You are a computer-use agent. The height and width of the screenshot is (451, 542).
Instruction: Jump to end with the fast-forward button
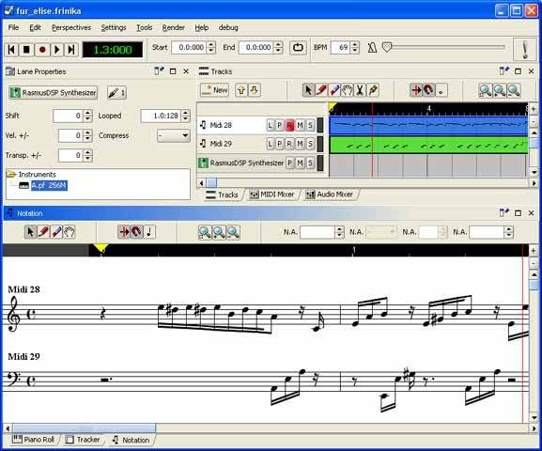click(71, 50)
